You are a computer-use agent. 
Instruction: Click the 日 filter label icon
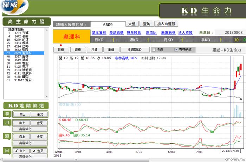point(7,151)
